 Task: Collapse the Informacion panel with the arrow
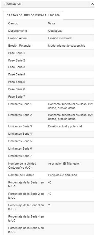(x=92, y=4)
